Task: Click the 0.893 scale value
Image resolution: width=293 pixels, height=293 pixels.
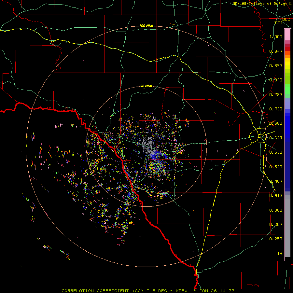Action: [x=276, y=65]
